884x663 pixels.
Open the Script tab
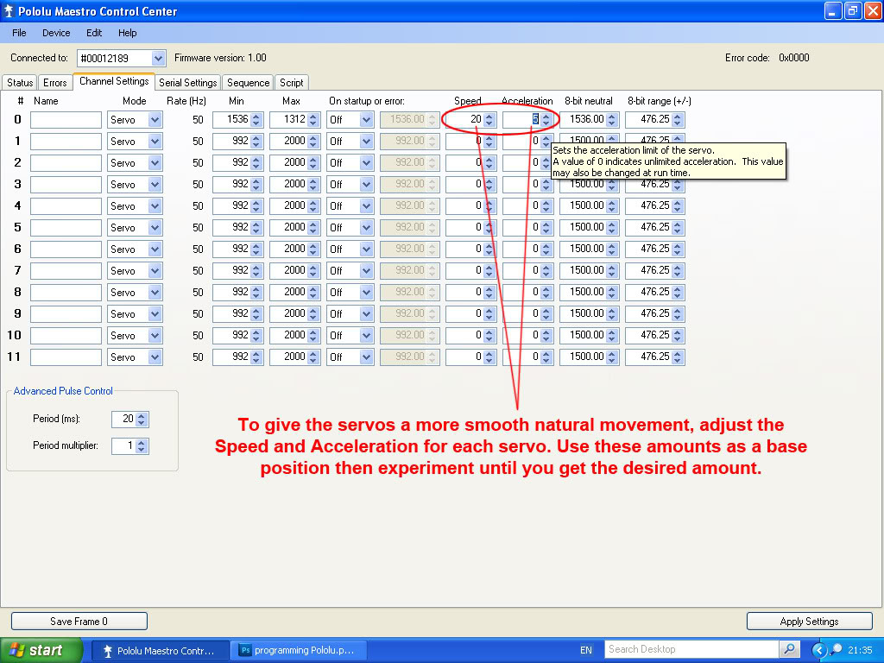coord(292,82)
